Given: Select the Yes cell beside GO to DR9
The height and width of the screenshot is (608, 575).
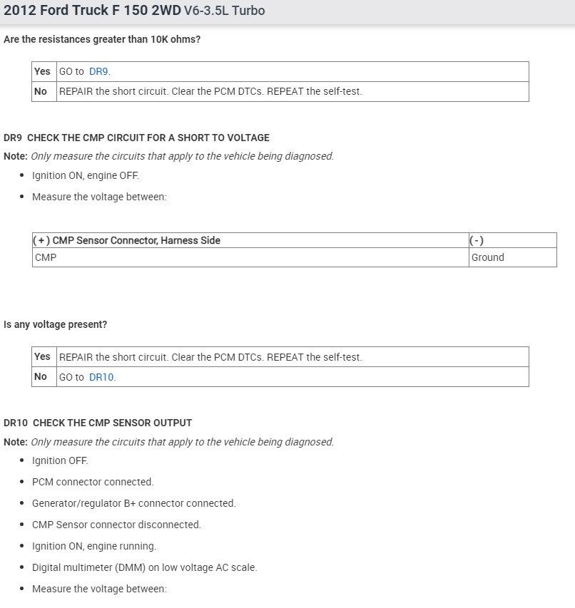Looking at the screenshot, I should [42, 71].
